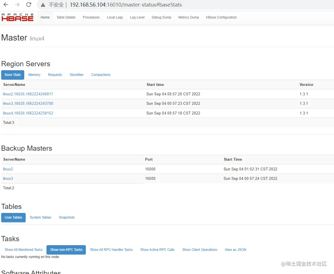Show Client Operations tasks
Screen dimensions: 334x274
200,250
